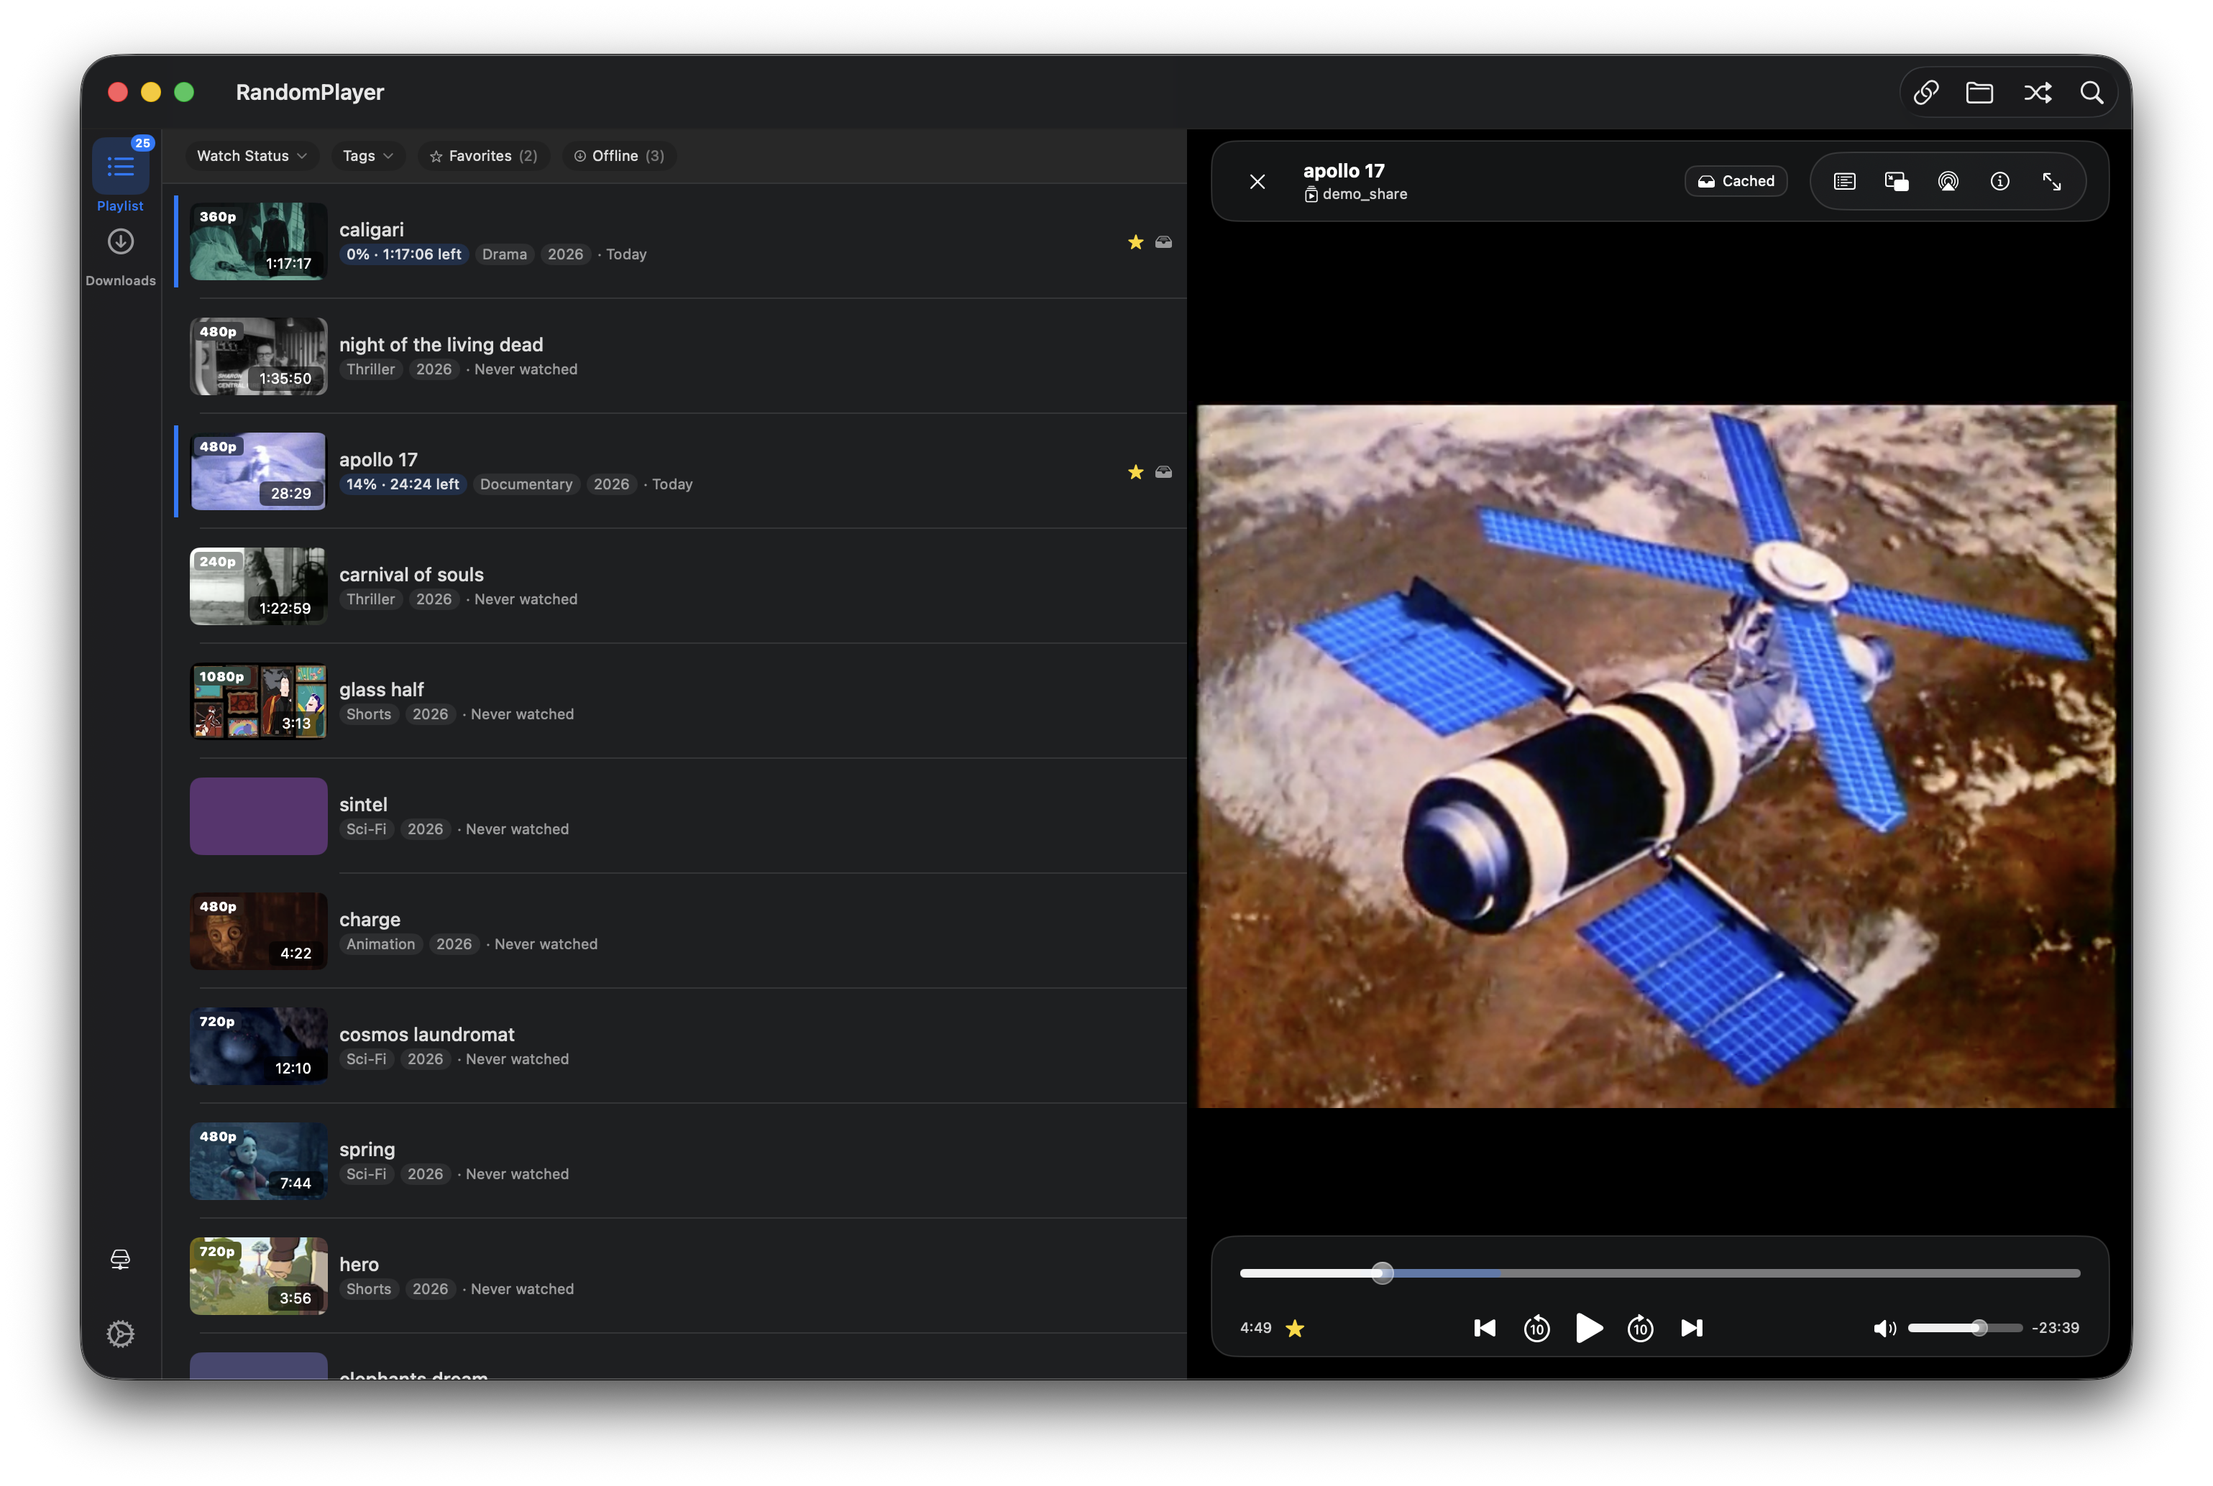Image resolution: width=2213 pixels, height=1486 pixels.
Task: Toggle the Favorites (2) filter
Action: pyautogui.click(x=484, y=155)
